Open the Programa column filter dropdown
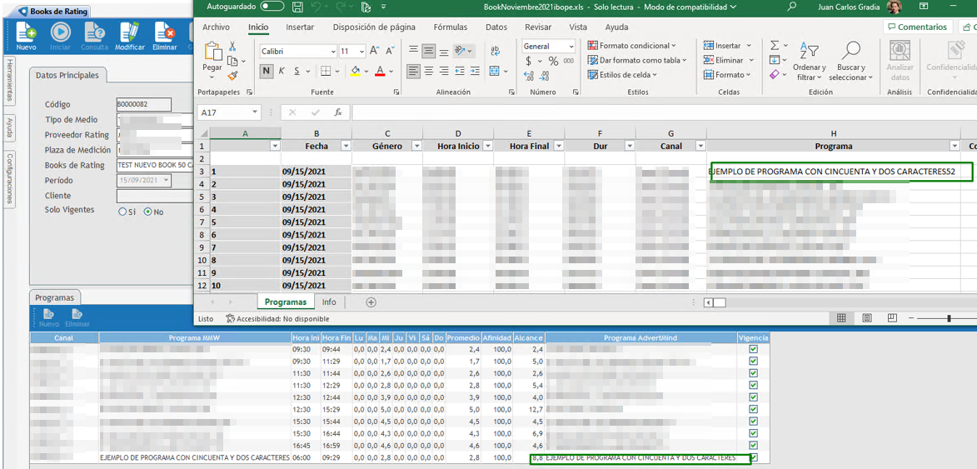Viewport: 977px width, 469px height. (x=954, y=146)
